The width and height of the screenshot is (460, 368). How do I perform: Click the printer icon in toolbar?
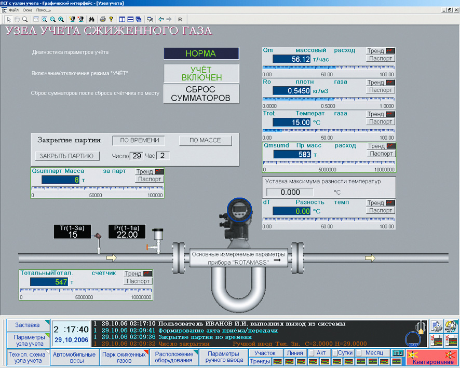pyautogui.click(x=102, y=19)
